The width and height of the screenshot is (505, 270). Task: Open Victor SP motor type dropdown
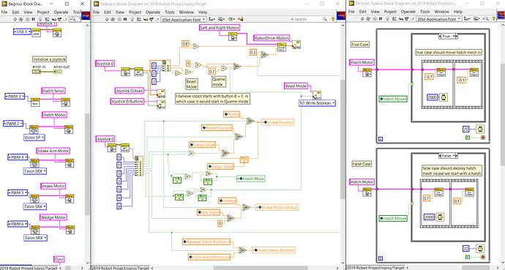34,138
